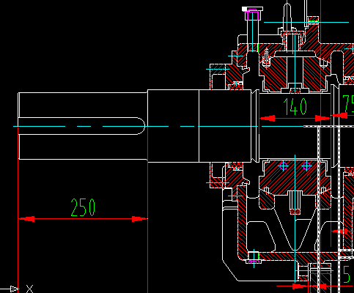Select the red extension line below the shaft shoulder
Image resolution: width=354 pixels, height=293 pixels.
click(148, 227)
